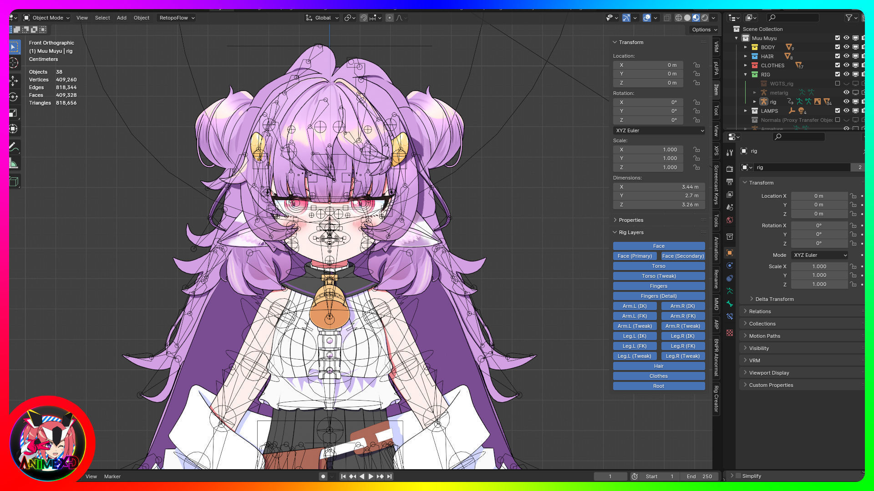Expand the Delta Transform section
The image size is (874, 491).
pos(774,299)
